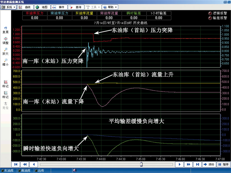Viewport: 231px width, 173px height.
Task: Toggle the 逻辑报警 alarm indicator
Action: (x=210, y=13)
